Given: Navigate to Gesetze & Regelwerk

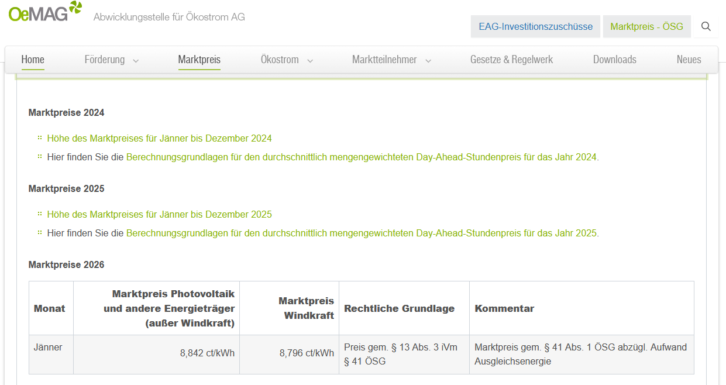Looking at the screenshot, I should click(x=511, y=59).
